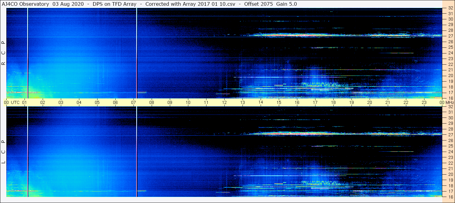Screen dimensions: 455x203
Task: Click the 16 MHz label on RCP panel
Action: 450,98
